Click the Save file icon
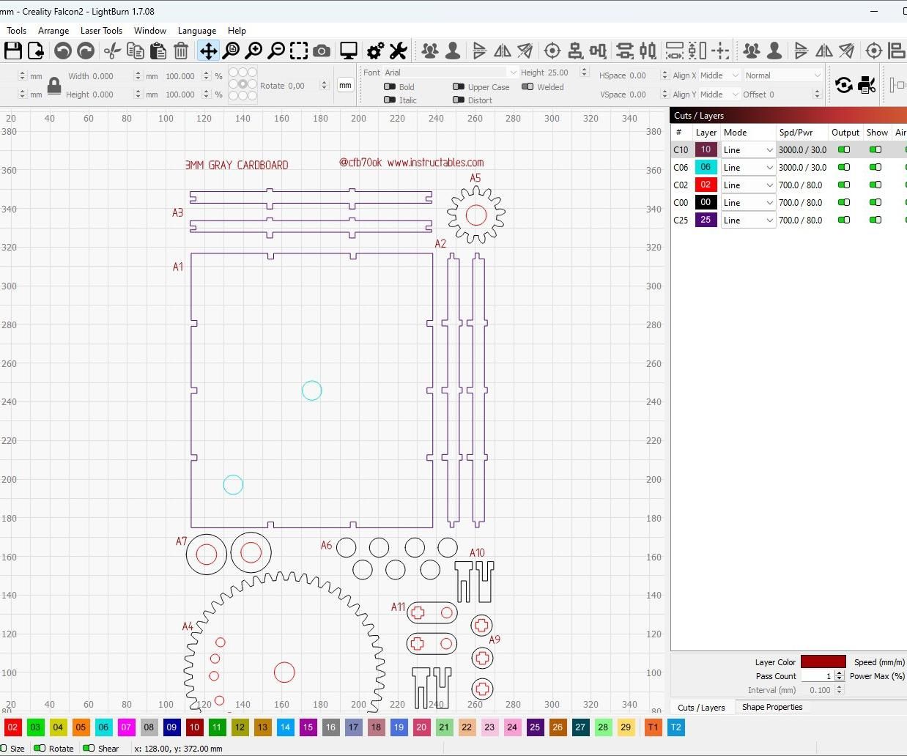The image size is (907, 756). coord(13,51)
